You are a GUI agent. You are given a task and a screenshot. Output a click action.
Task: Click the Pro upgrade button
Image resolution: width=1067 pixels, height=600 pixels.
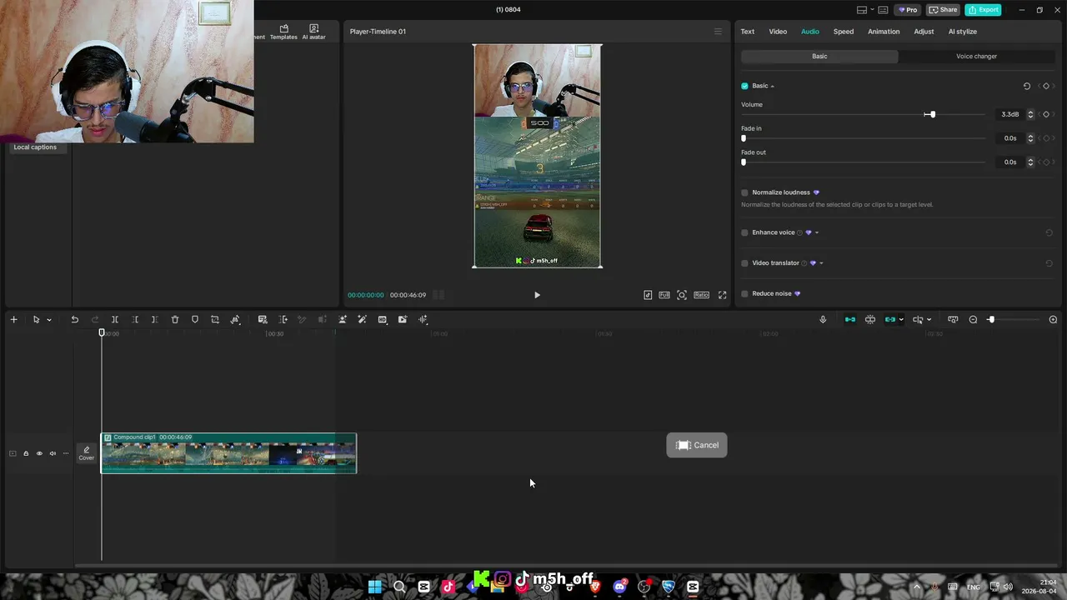[x=908, y=10]
